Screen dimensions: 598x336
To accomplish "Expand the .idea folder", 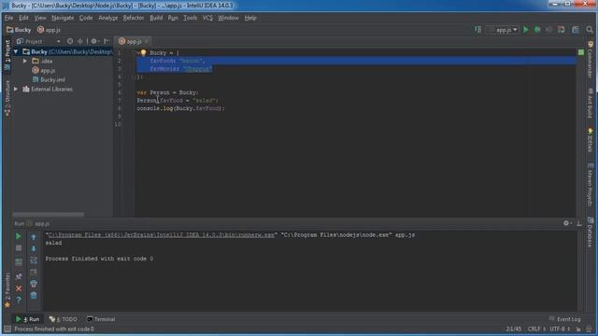I will click(25, 61).
